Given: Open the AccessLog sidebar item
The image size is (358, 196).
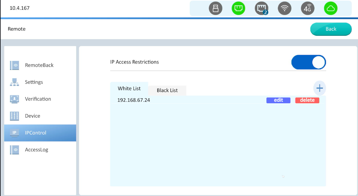Looking at the screenshot, I should coord(36,150).
